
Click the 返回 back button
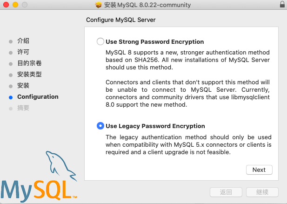(x=226, y=192)
